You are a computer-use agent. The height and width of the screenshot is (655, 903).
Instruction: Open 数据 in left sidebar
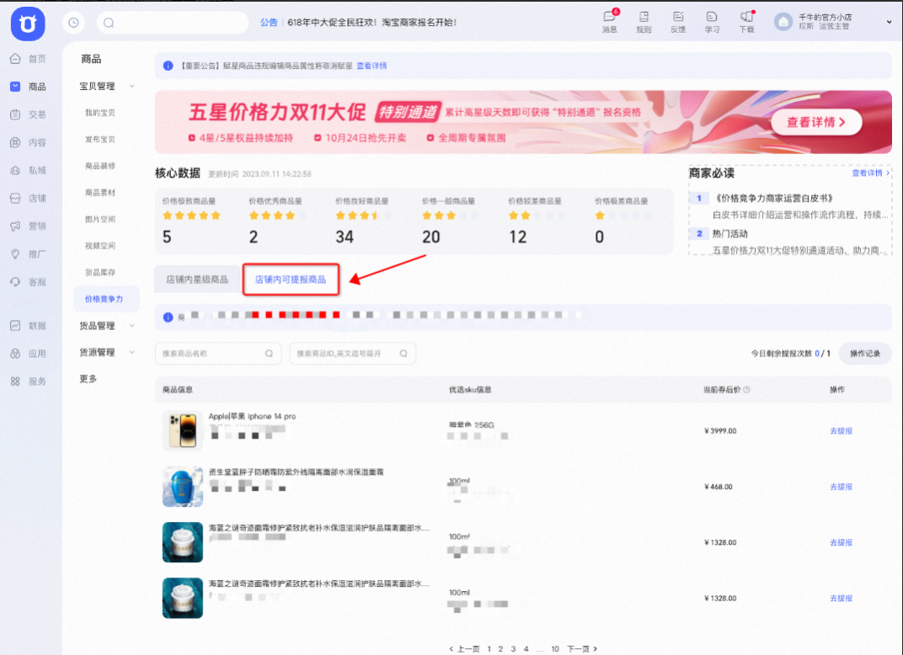coord(29,326)
